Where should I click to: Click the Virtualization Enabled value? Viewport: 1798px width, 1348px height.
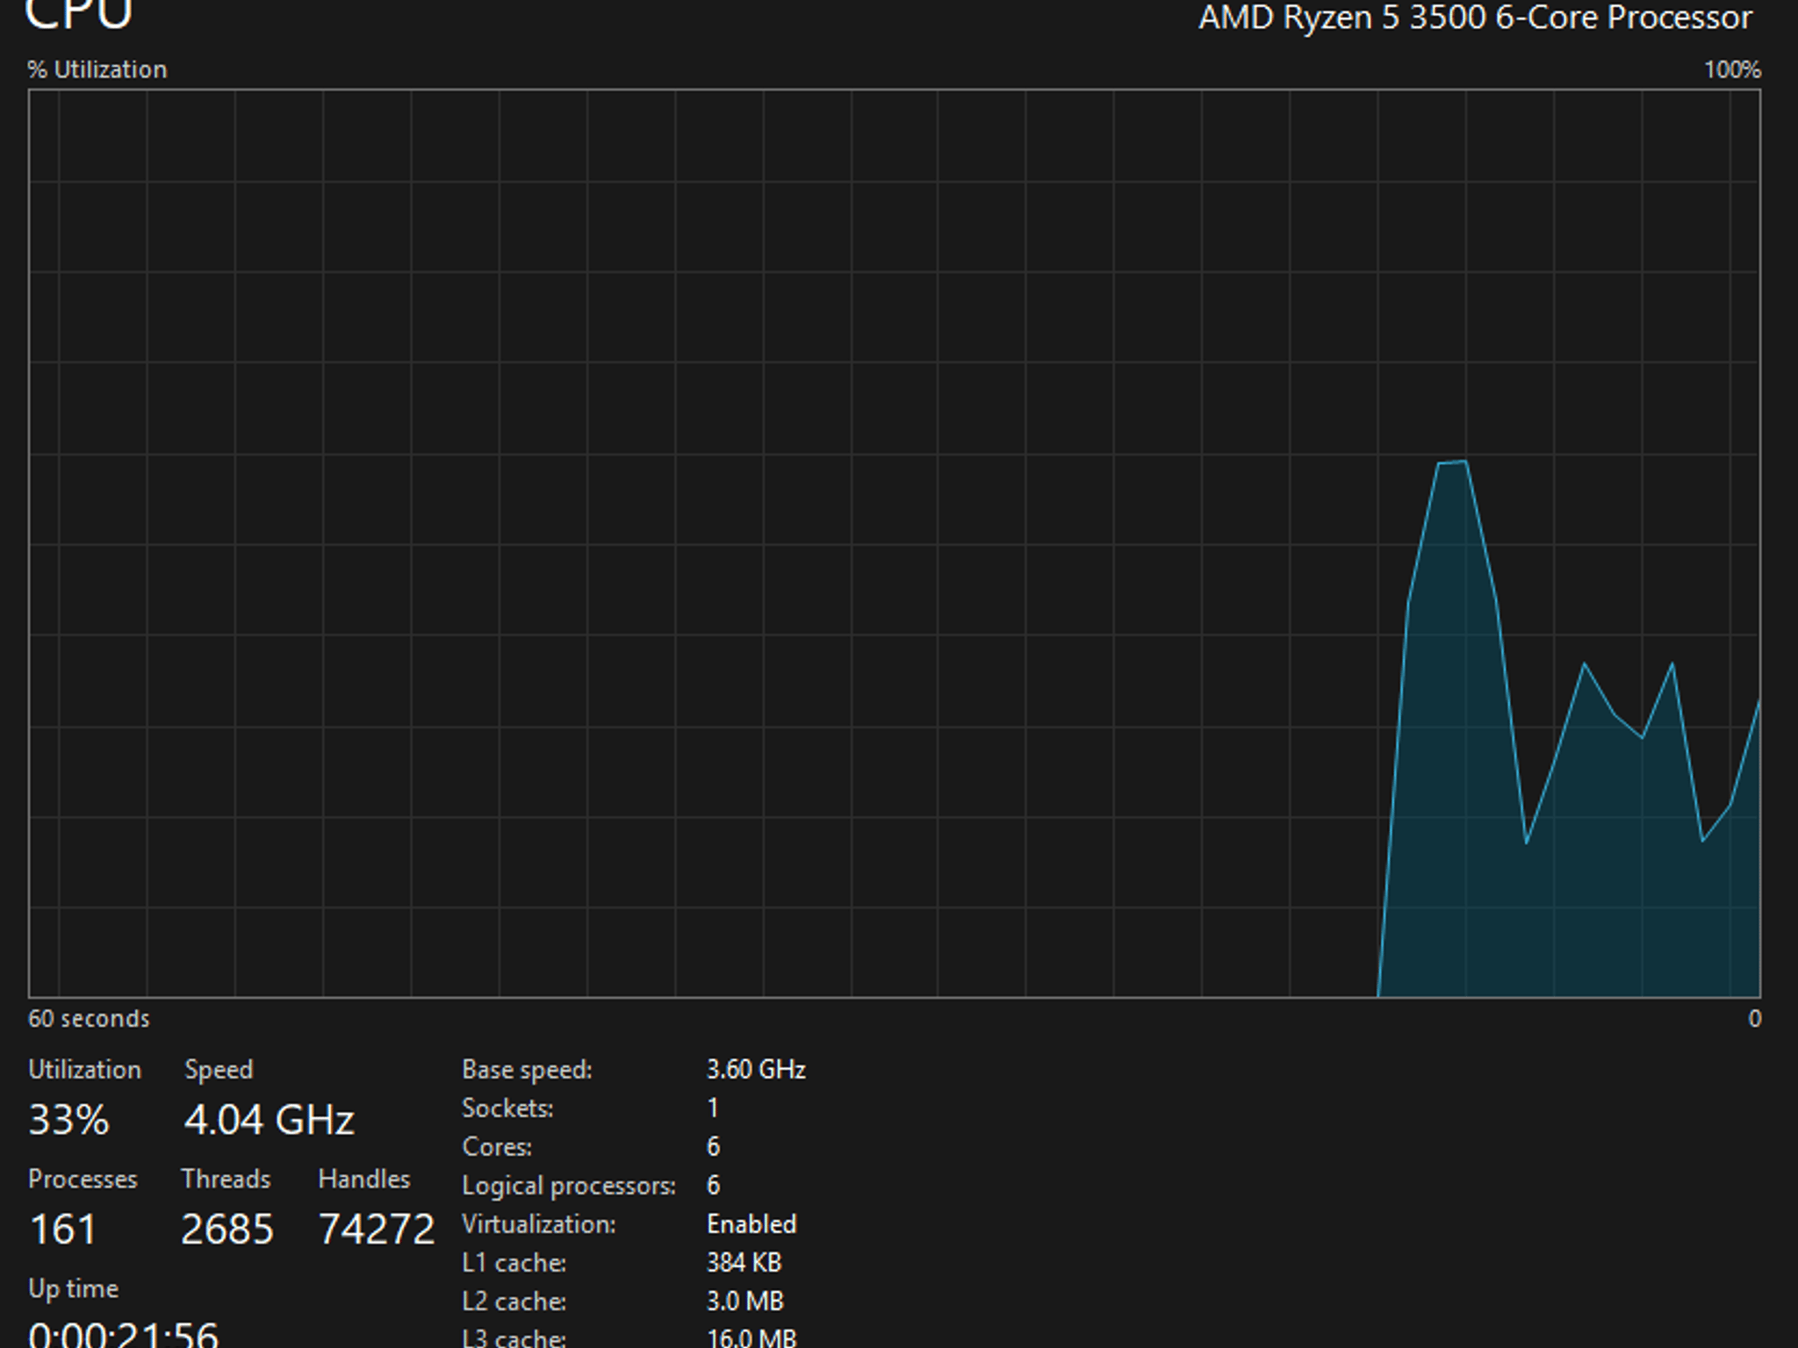pos(752,1223)
